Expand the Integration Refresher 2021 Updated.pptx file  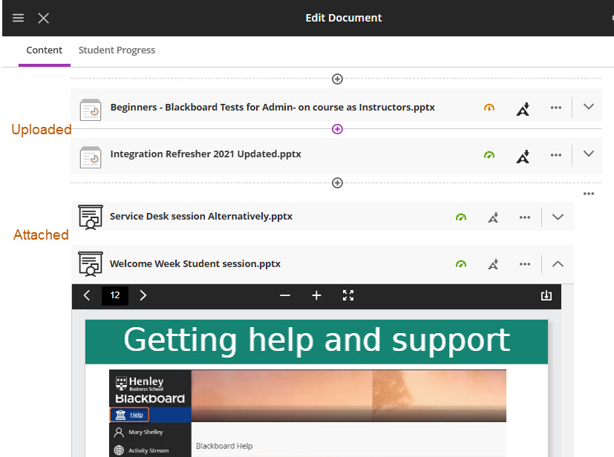589,154
